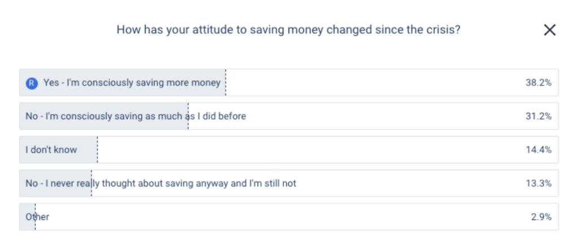Close the savings attitude poll dialog
This screenshot has height=247, width=578.
(x=549, y=30)
